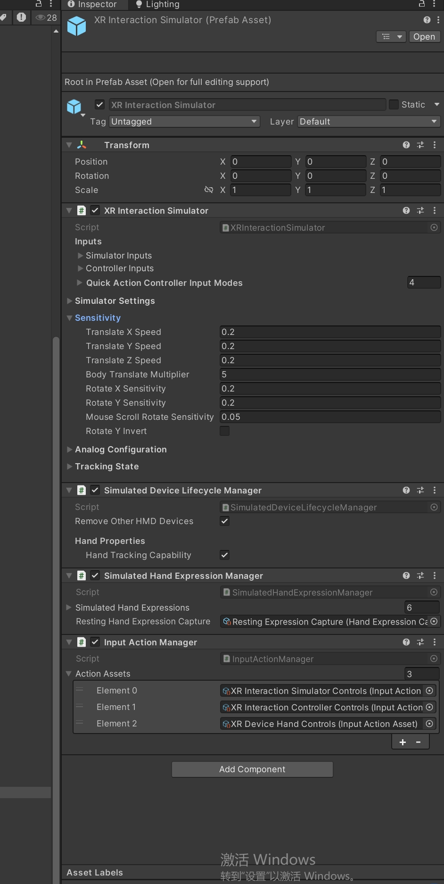Screen dimensions: 444x884
Task: Toggle the XR Interaction Simulator GameObject active checkbox
Action: click(99, 105)
